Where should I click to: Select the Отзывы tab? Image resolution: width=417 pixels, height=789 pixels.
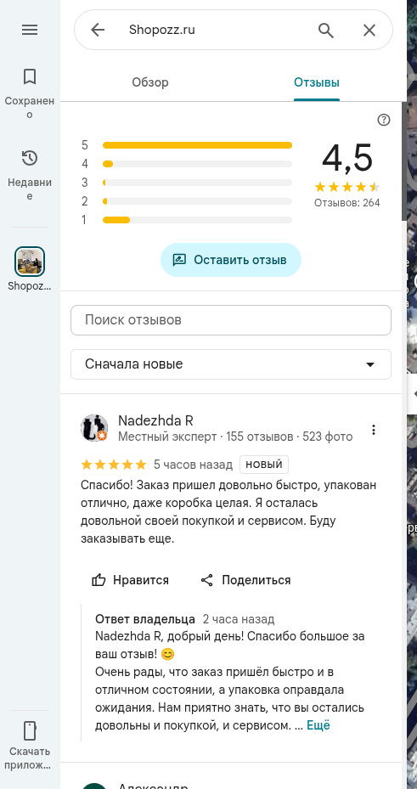click(317, 82)
